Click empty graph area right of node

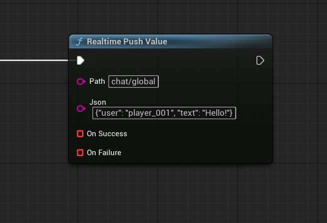300,100
